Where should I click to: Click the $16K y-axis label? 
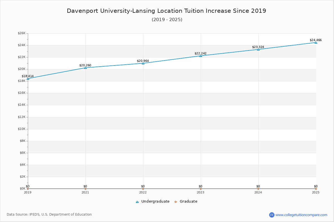[22, 93]
